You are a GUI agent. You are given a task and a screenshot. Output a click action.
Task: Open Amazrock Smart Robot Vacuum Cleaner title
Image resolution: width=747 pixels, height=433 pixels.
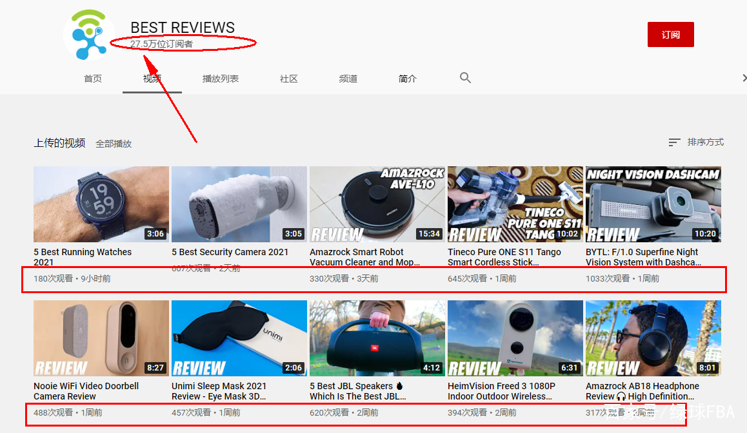tap(365, 257)
